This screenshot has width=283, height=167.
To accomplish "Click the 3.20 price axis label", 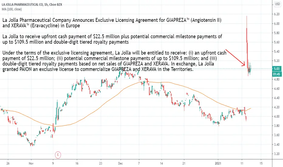I will pyautogui.click(x=277, y=154).
